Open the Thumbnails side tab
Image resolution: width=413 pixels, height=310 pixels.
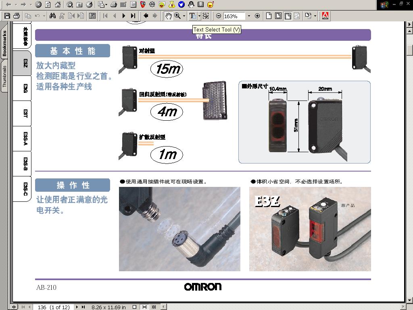[x=4, y=76]
